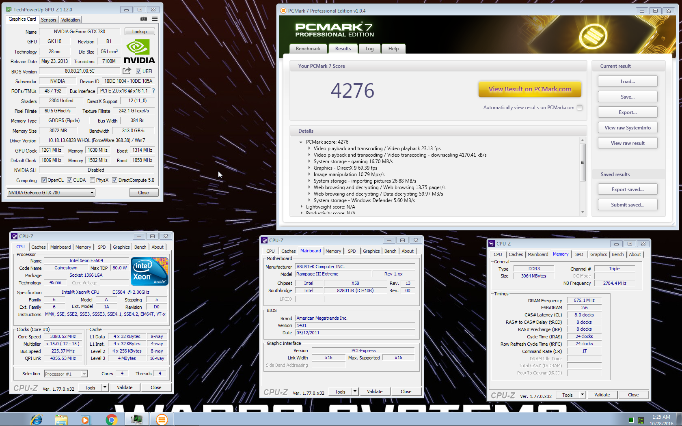Expand Video playback 23.13 fps item

click(x=309, y=148)
